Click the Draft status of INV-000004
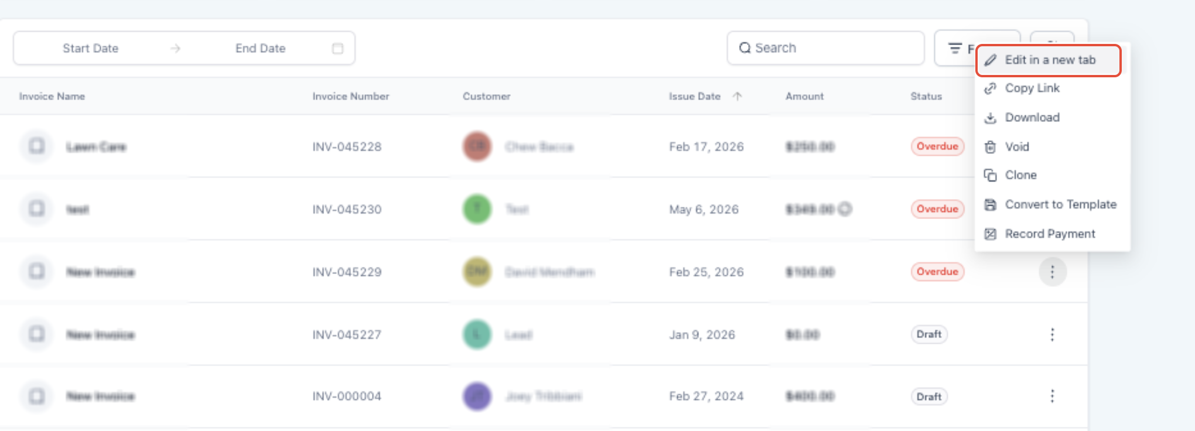 point(929,397)
